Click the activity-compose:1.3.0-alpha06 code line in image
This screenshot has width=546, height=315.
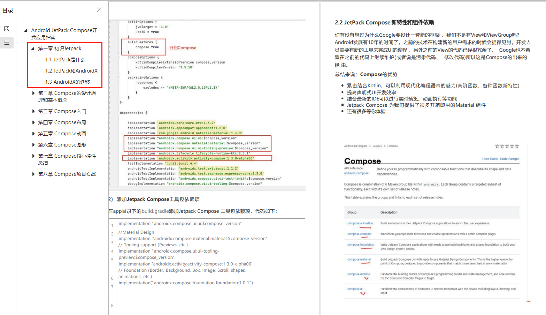[x=191, y=158]
